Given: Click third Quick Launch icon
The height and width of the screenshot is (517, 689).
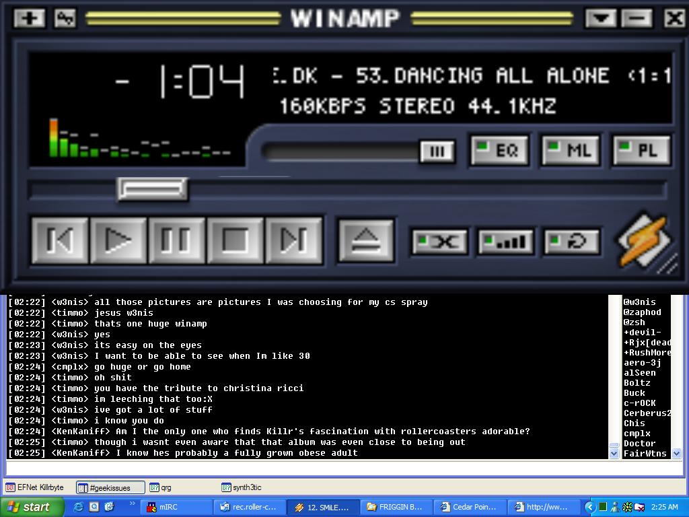Looking at the screenshot, I should [109, 507].
